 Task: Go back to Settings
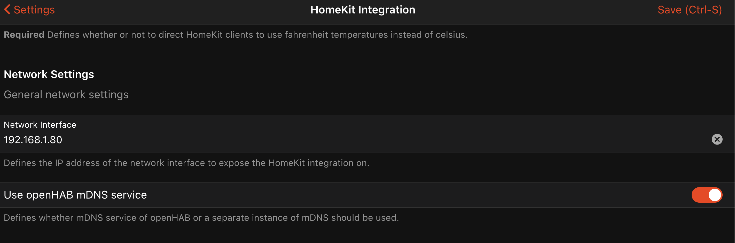34,10
